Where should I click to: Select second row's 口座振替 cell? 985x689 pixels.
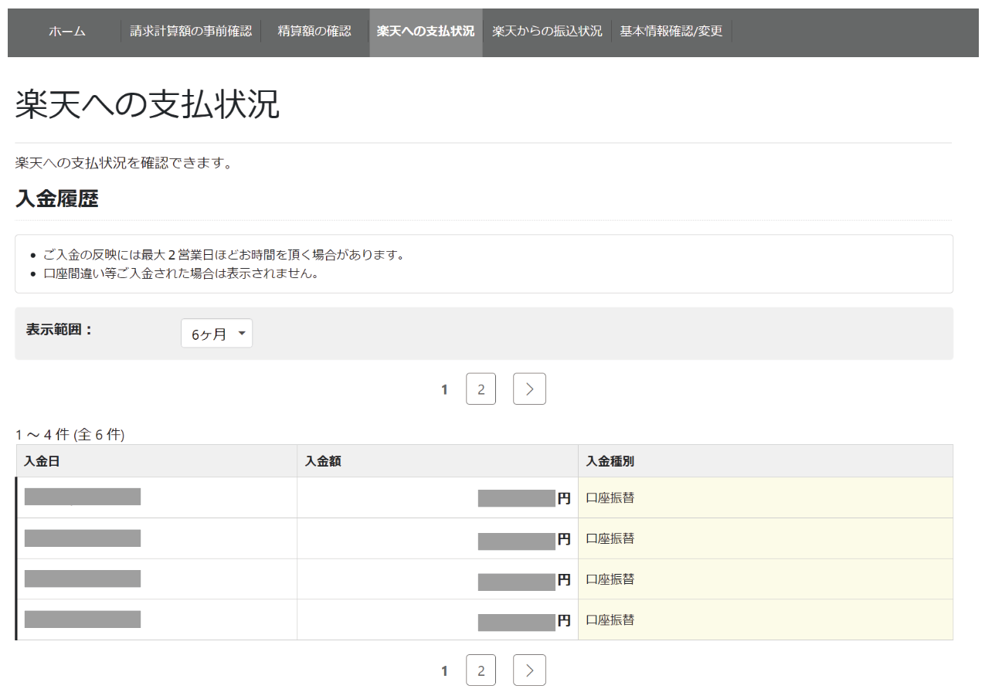(610, 538)
